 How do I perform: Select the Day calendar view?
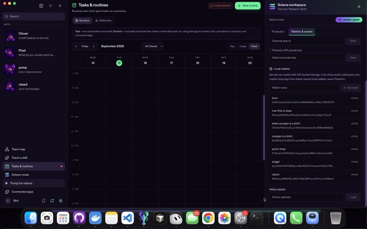(233, 46)
